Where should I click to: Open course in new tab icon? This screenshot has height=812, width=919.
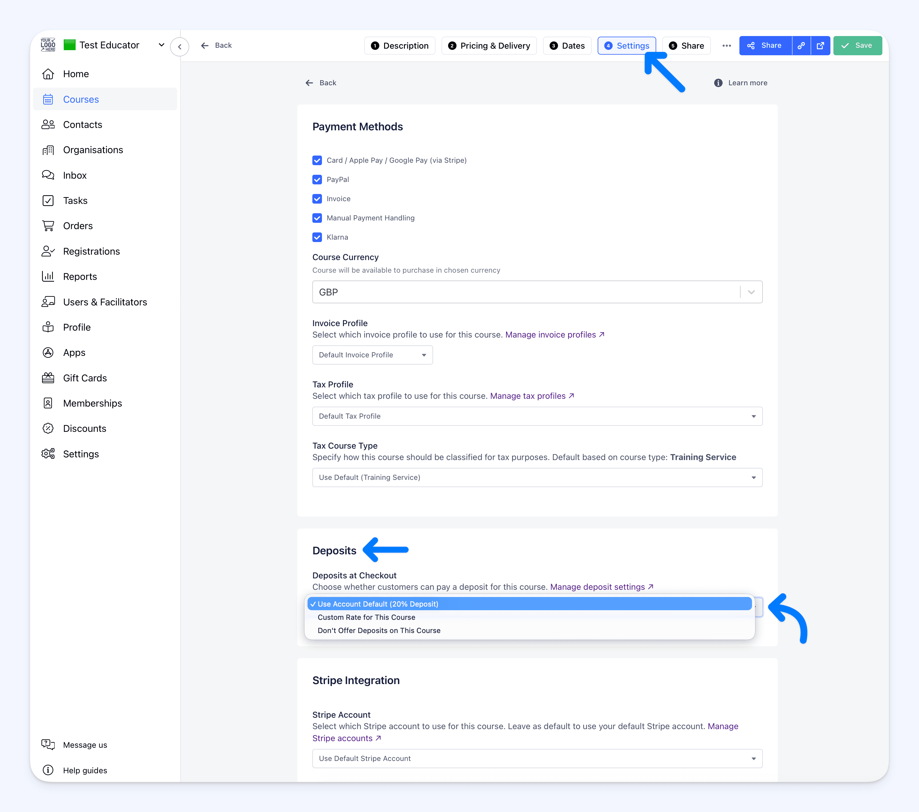point(820,45)
